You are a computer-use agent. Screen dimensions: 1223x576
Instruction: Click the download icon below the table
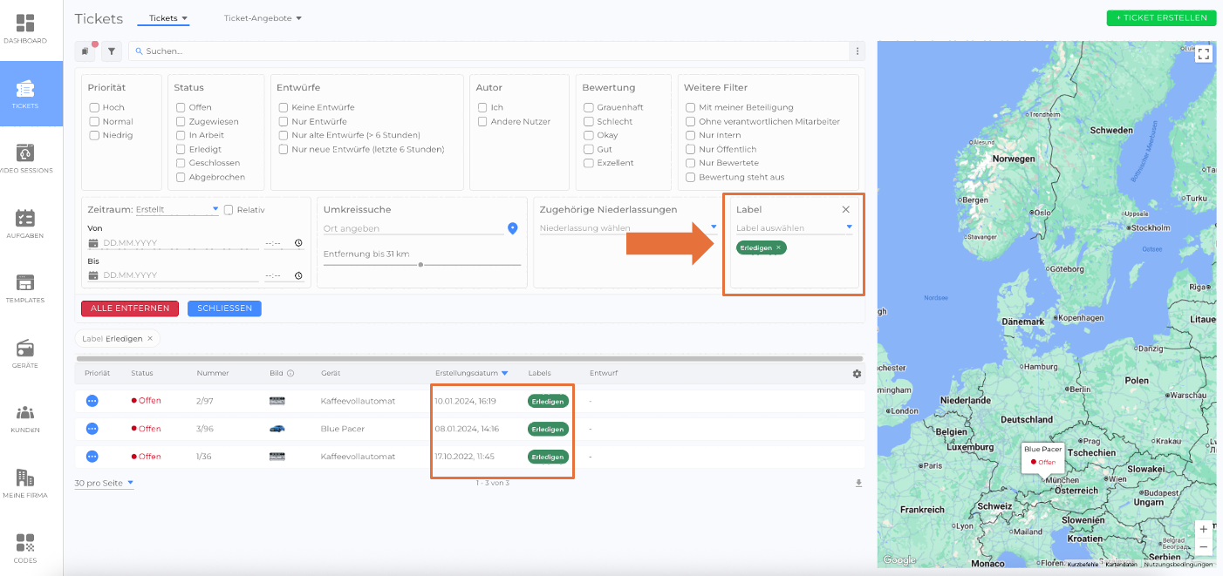(858, 484)
